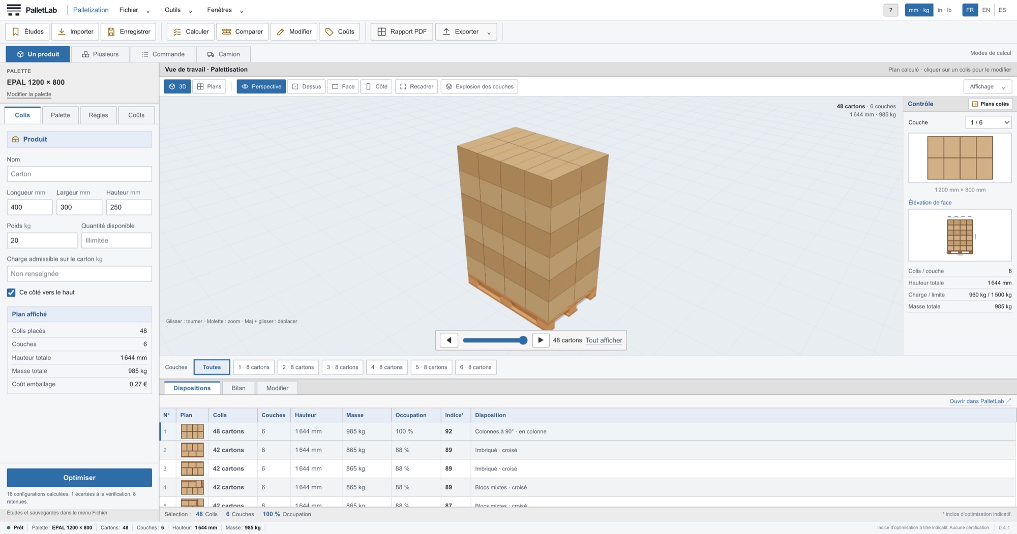Expand the Fenêtres menu

(x=225, y=10)
